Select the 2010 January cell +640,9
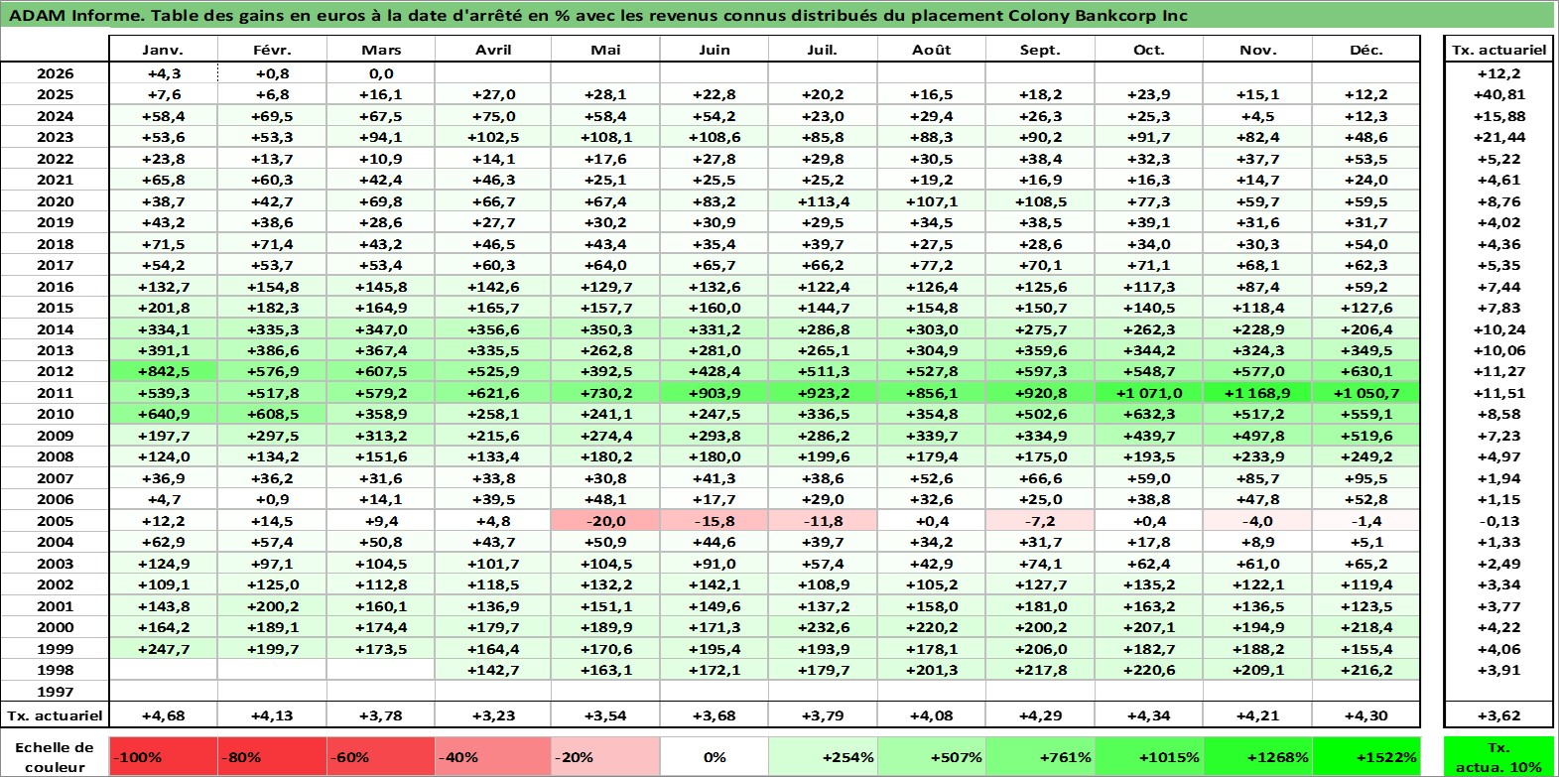Viewport: 1559px width, 777px height. tap(163, 414)
